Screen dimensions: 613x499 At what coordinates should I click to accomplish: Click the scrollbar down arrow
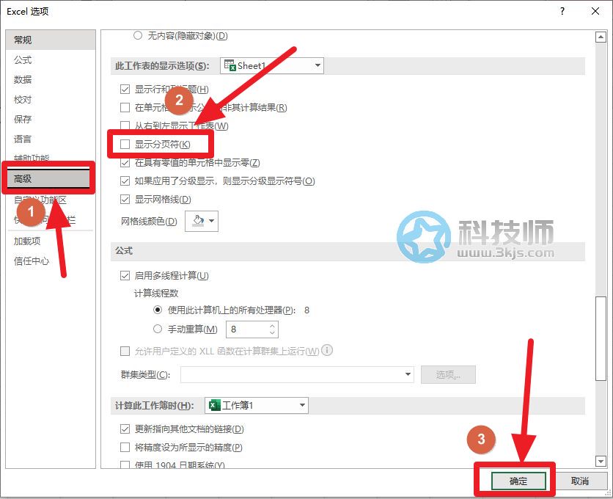click(601, 462)
